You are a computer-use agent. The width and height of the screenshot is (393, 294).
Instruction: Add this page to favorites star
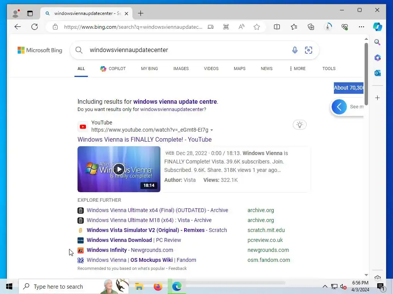tap(257, 27)
